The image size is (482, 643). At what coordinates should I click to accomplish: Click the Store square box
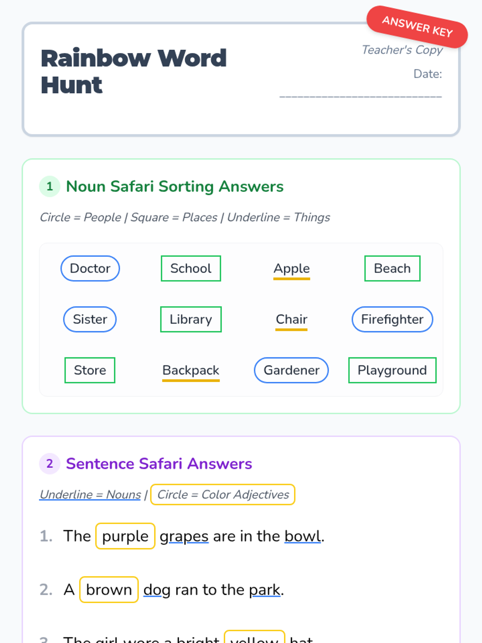pos(90,370)
